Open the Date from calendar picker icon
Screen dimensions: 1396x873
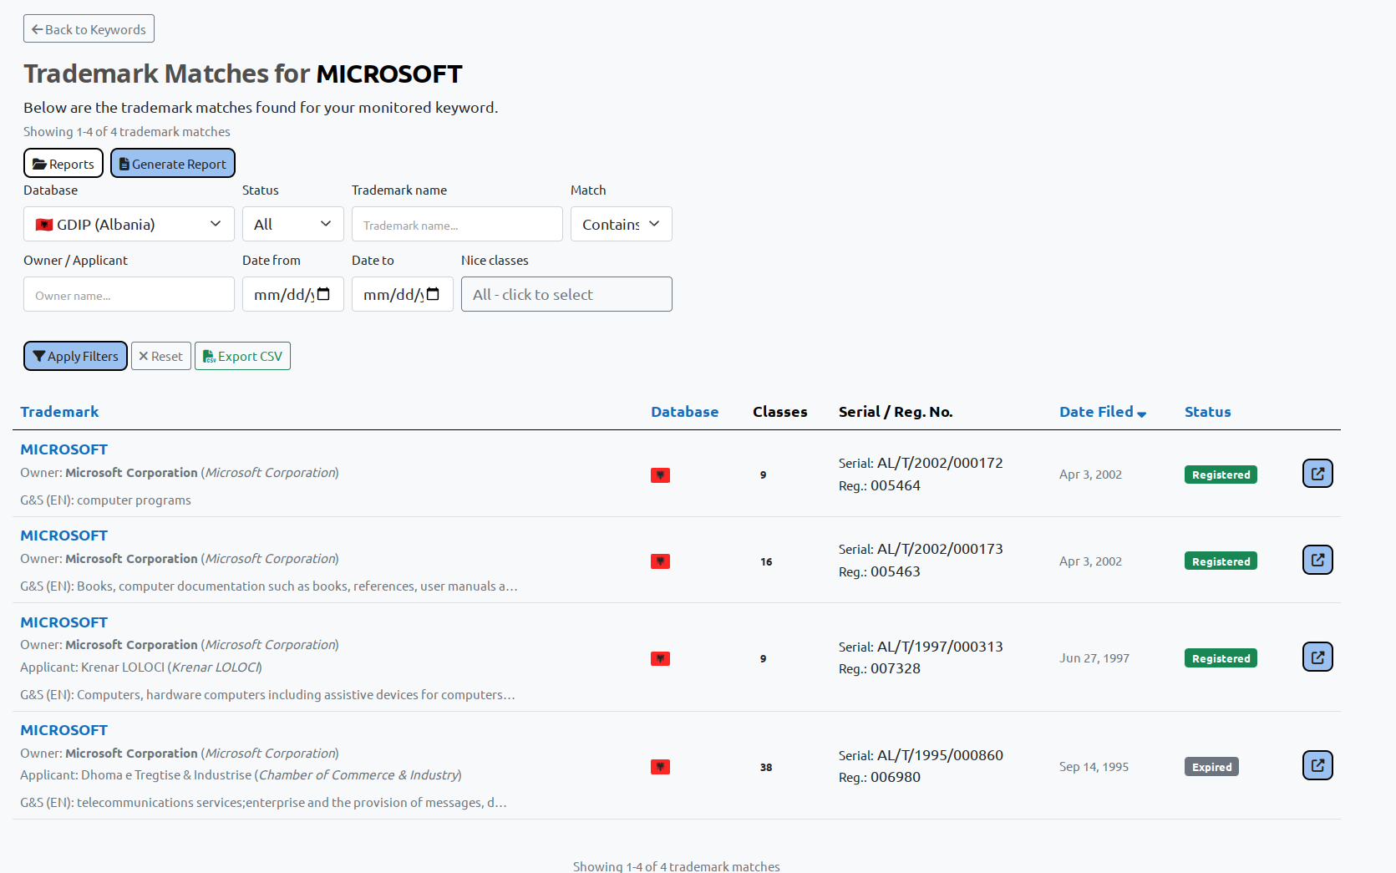[x=324, y=294]
